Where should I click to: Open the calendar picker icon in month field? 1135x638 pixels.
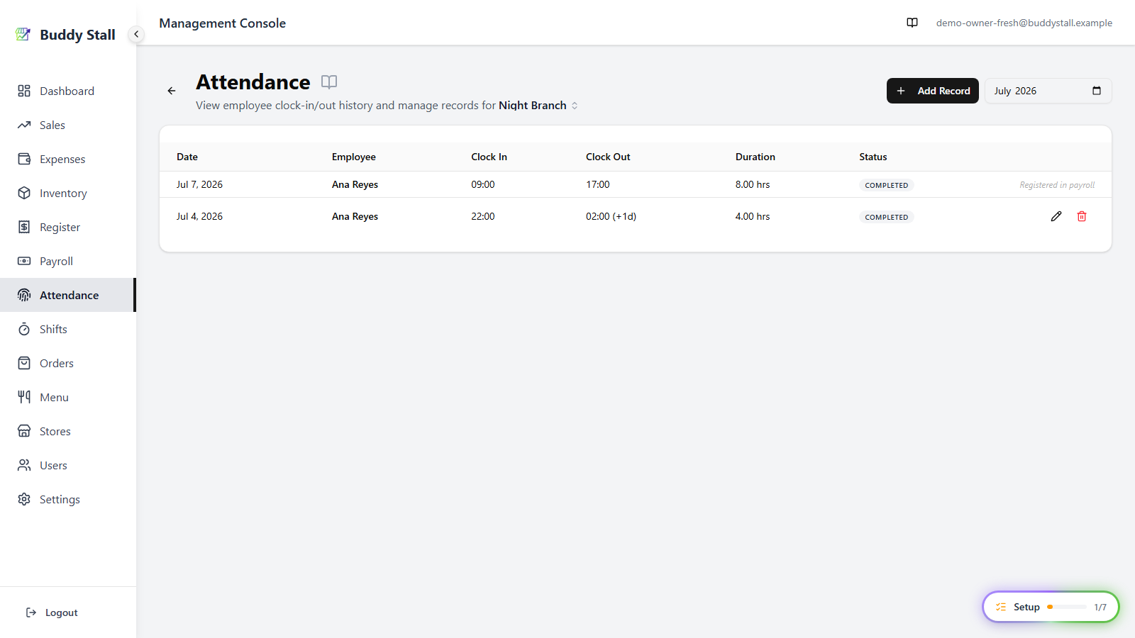(1097, 91)
